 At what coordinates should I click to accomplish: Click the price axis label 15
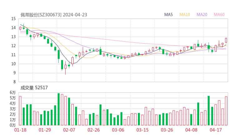coord(13,19)
